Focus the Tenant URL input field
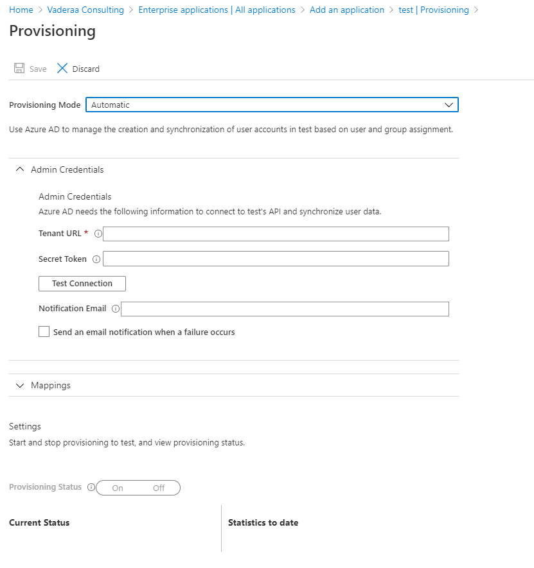Viewport: 534px width, 568px height. 276,234
